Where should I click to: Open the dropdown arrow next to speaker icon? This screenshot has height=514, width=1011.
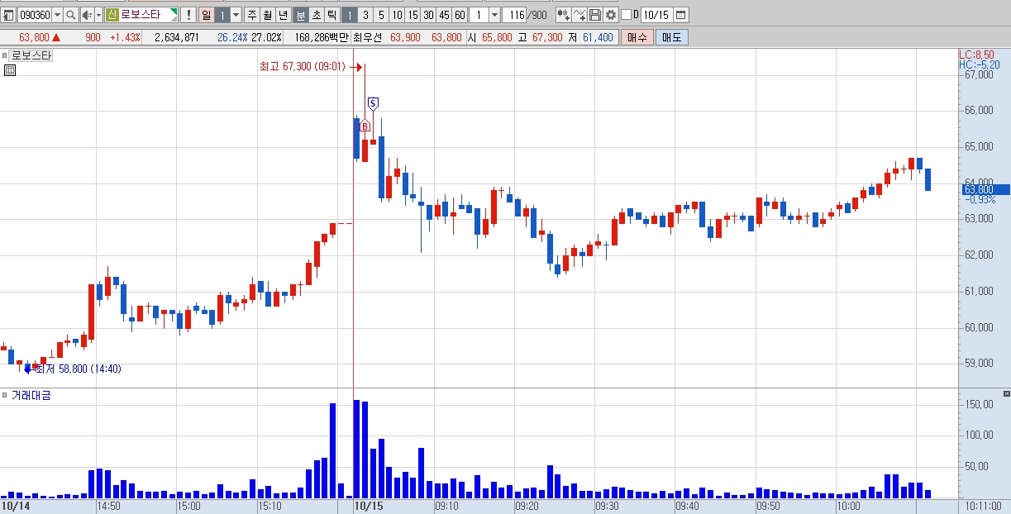(98, 15)
